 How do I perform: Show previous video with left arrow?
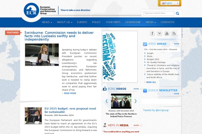pyautogui.click(x=107, y=101)
